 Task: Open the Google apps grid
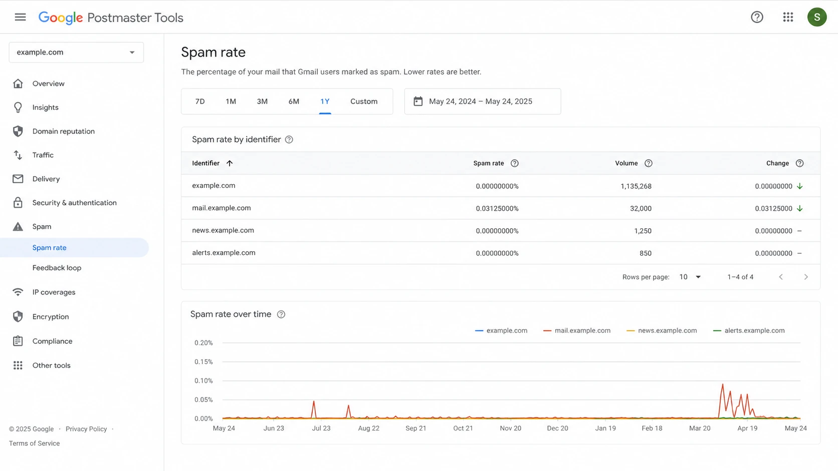[x=788, y=17]
